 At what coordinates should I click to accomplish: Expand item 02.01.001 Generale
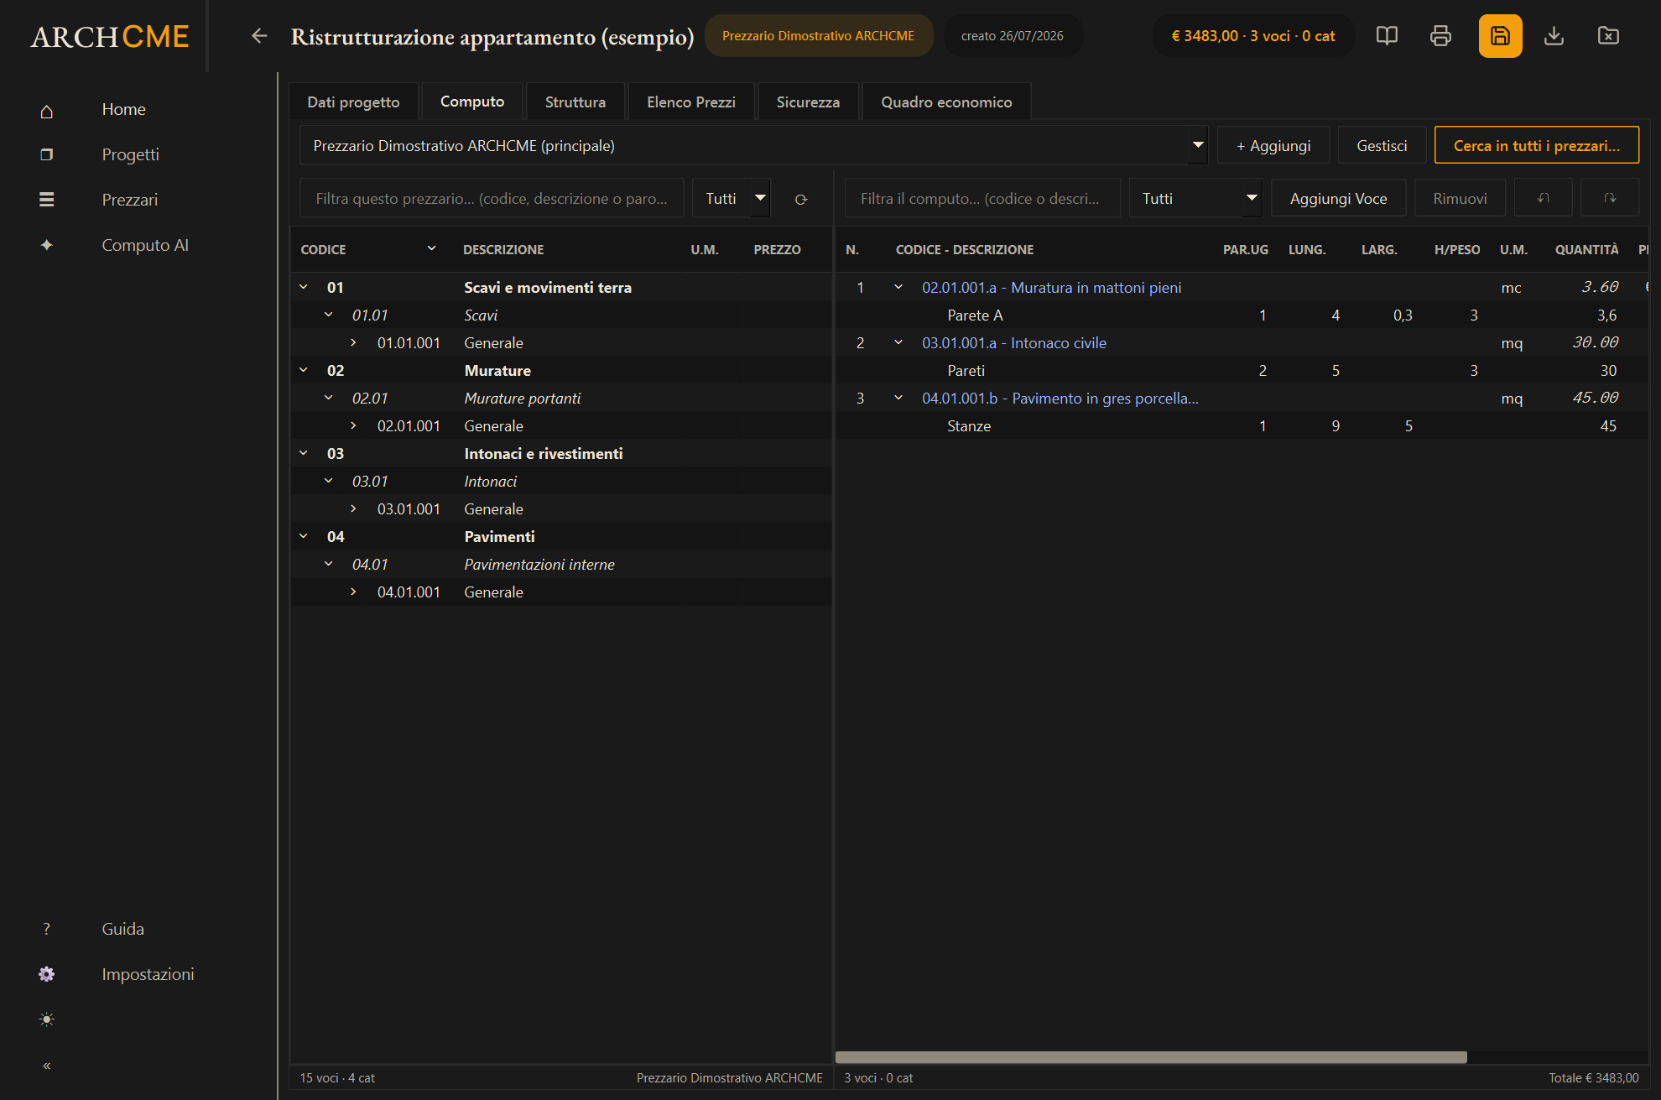click(x=353, y=425)
